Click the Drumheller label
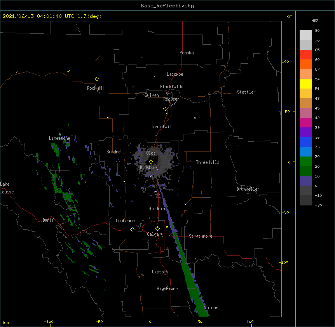The image size is (335, 327). (x=248, y=189)
